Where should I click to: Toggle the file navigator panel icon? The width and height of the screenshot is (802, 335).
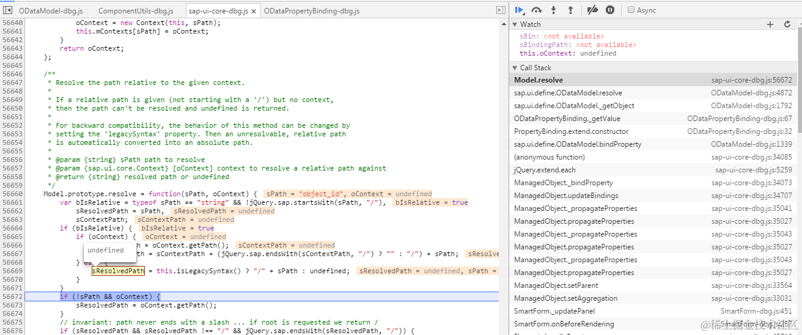[8, 10]
